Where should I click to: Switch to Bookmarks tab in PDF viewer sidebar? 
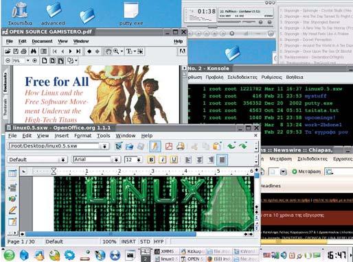click(5, 82)
